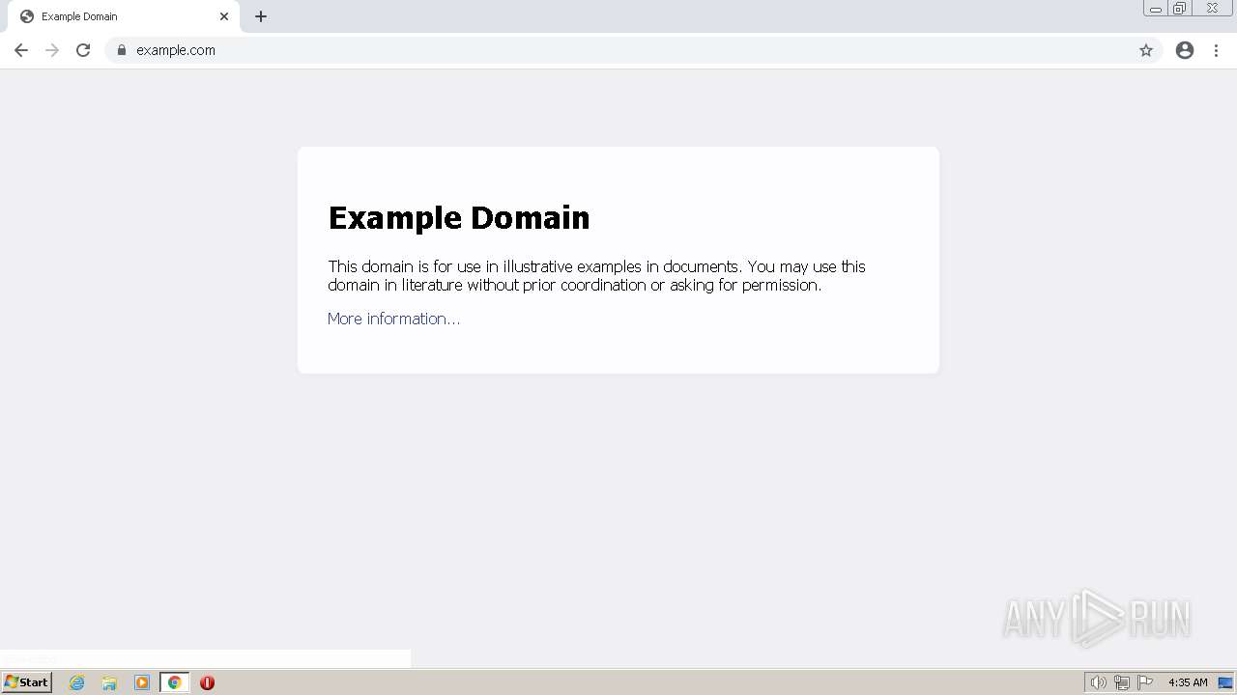Open Windows Media Player from the taskbar
The width and height of the screenshot is (1237, 695).
pyautogui.click(x=142, y=682)
